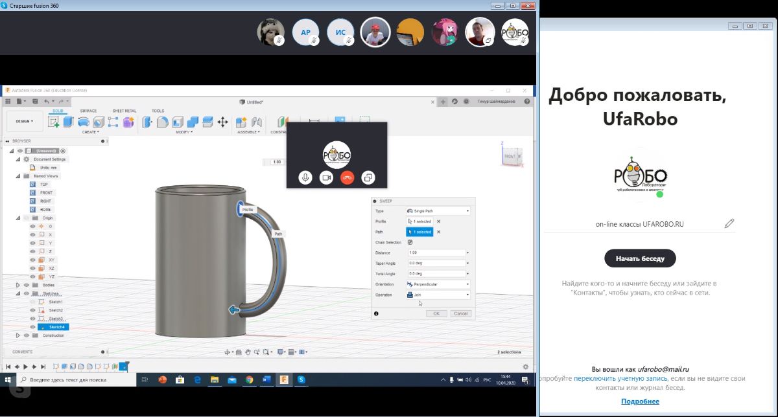The image size is (778, 417).
Task: Toggle visibility of Sketch1
Action: pos(33,302)
